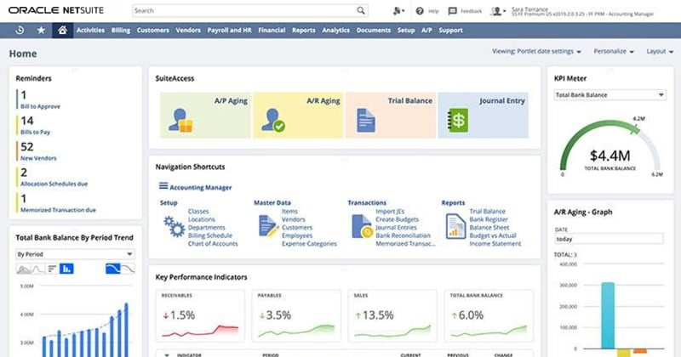
Task: Open the Bill to Approve reminder
Action: [x=40, y=106]
